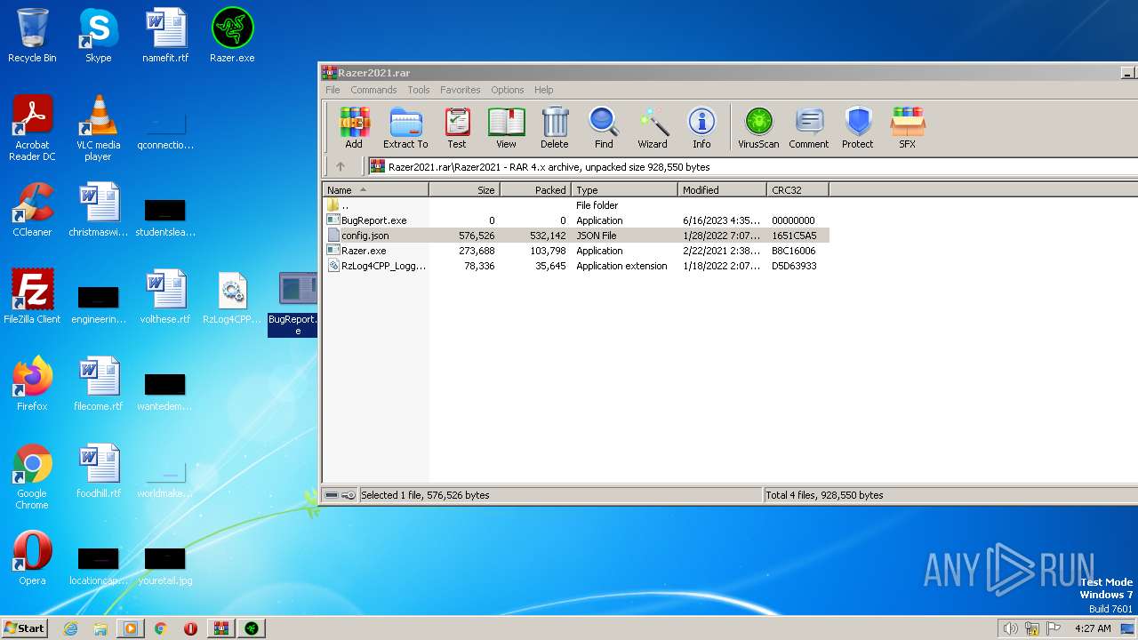Image resolution: width=1138 pixels, height=640 pixels.
Task: Select the Firefox desktop shortcut
Action: pyautogui.click(x=32, y=384)
